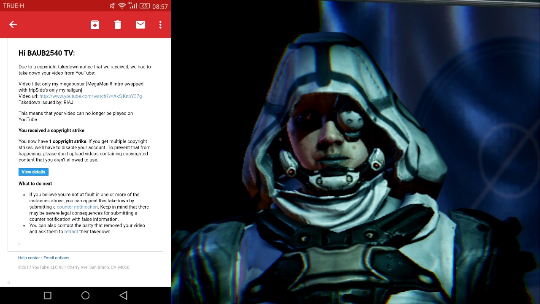Click the View details button
Screen dimensions: 540x304
coord(33,172)
